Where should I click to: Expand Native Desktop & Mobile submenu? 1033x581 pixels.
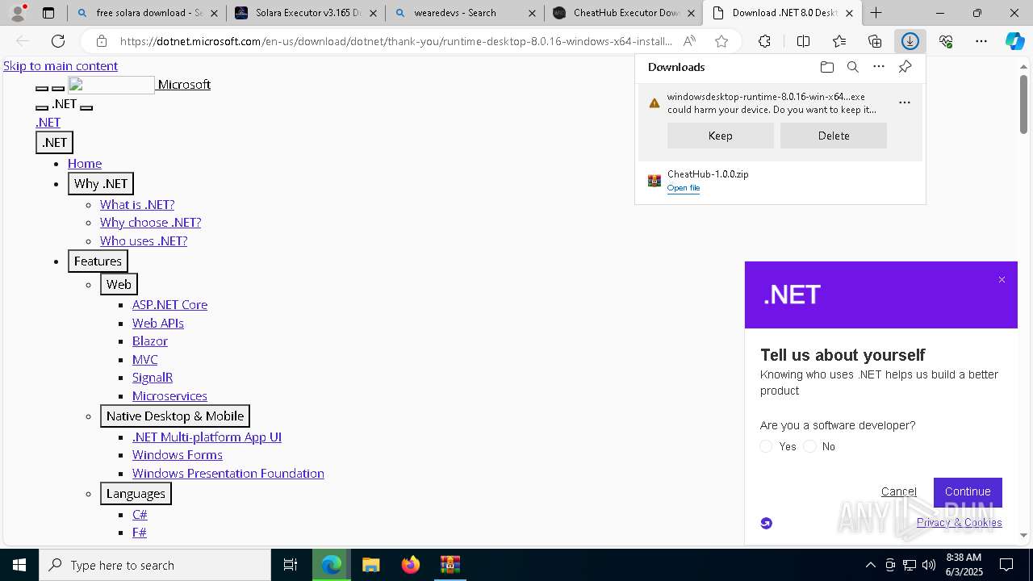[175, 416]
